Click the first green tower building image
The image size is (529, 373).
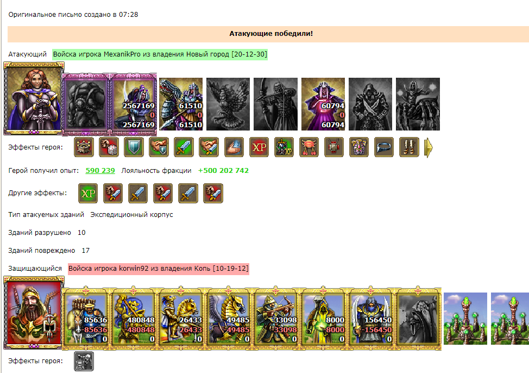(x=465, y=319)
